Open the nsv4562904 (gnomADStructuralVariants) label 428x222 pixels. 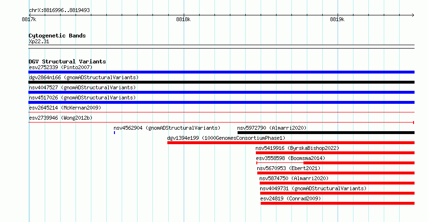pos(167,128)
